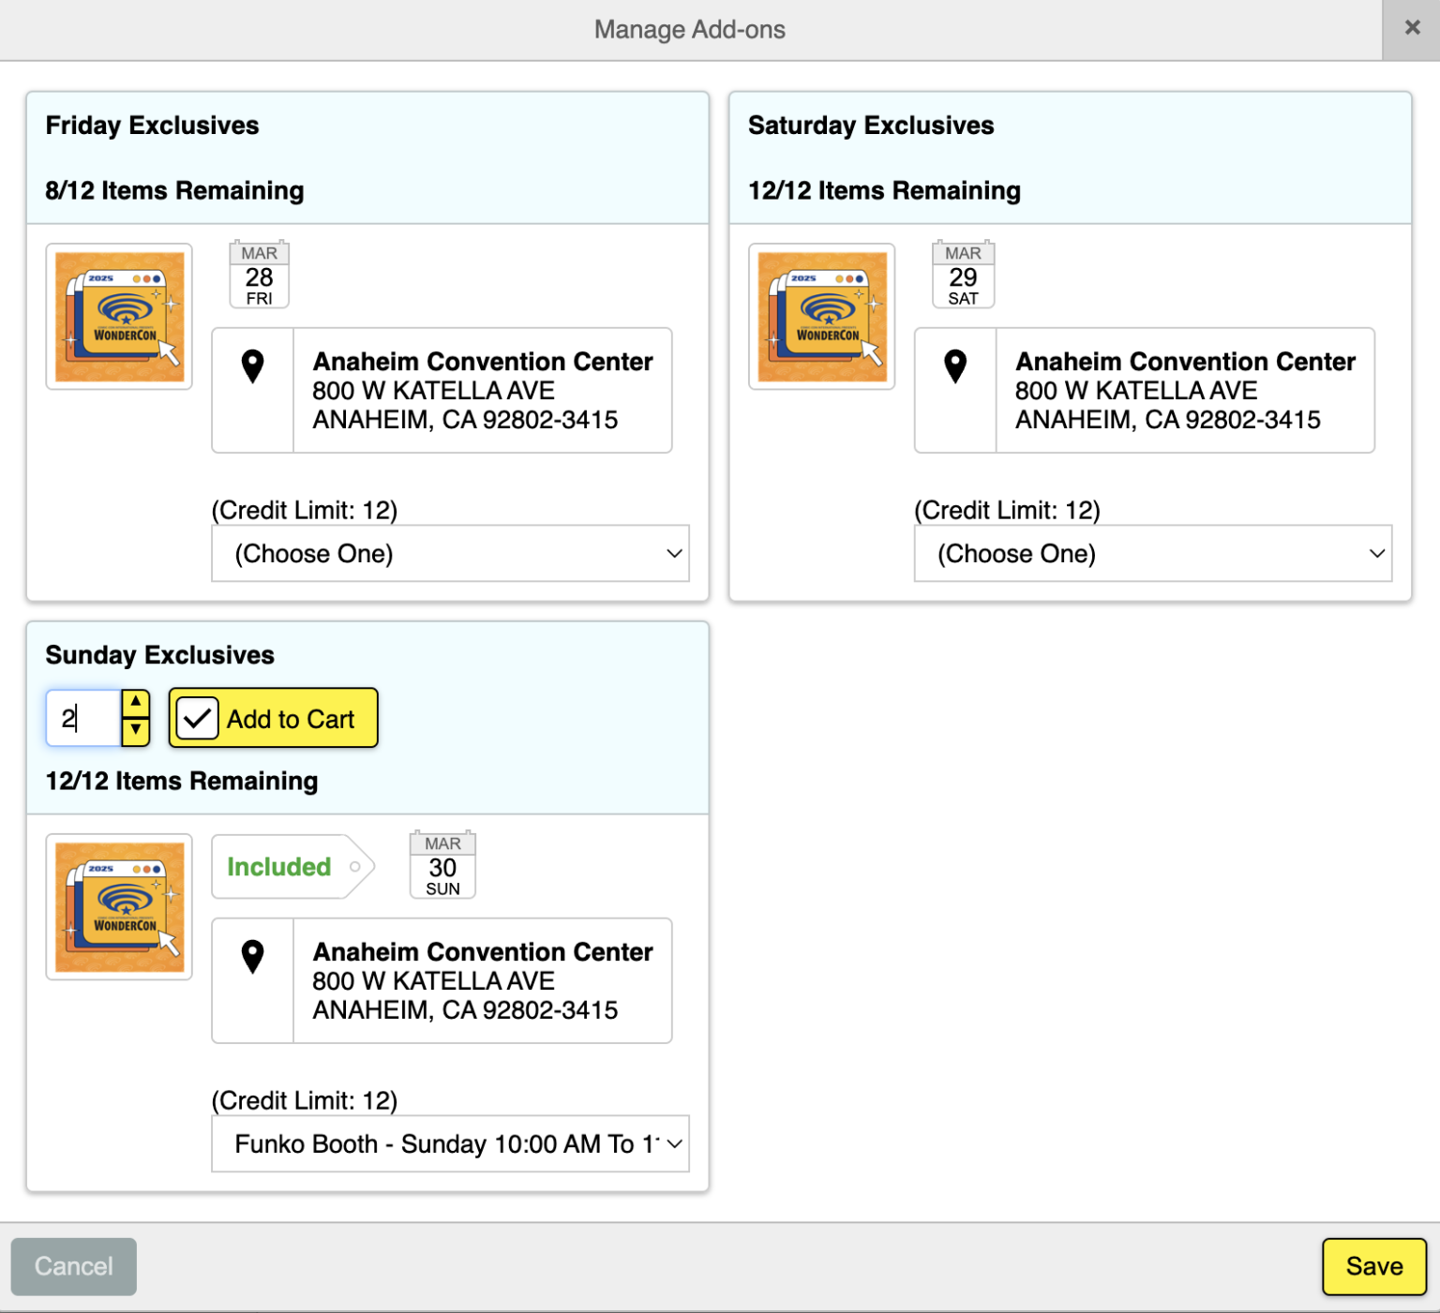Click the Included price tag badge
This screenshot has height=1313, width=1440.
tap(291, 867)
